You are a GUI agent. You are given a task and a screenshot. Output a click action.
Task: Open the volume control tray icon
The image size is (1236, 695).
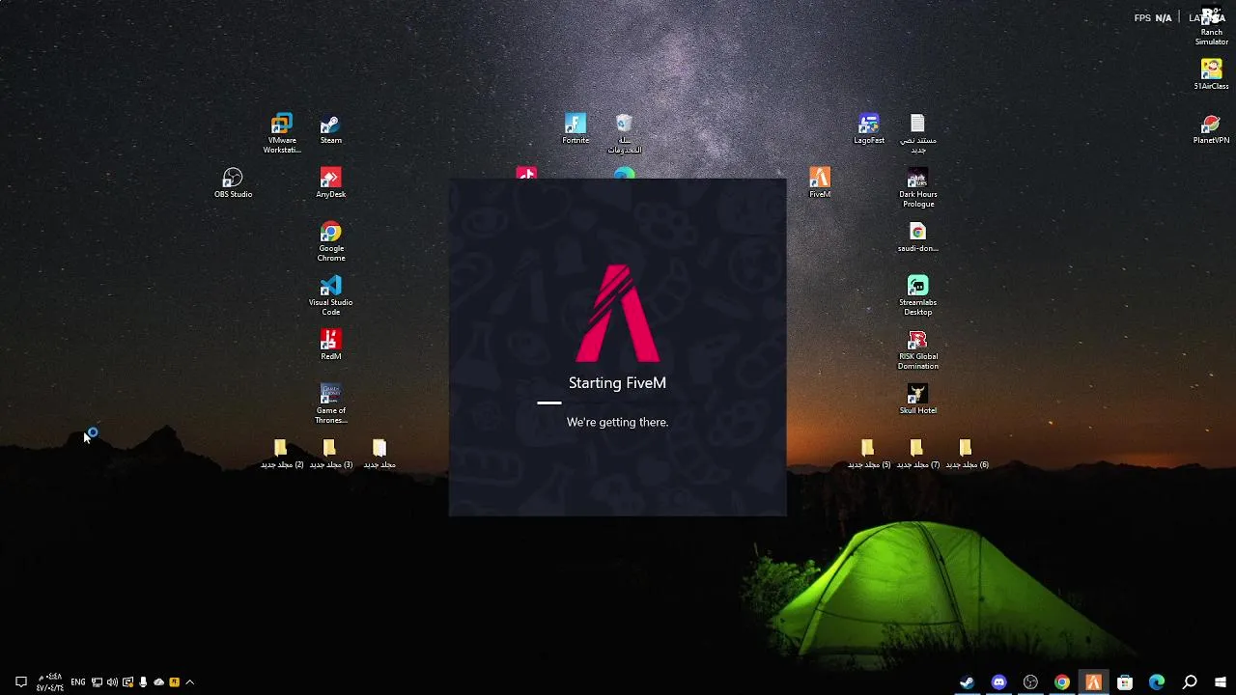[112, 682]
